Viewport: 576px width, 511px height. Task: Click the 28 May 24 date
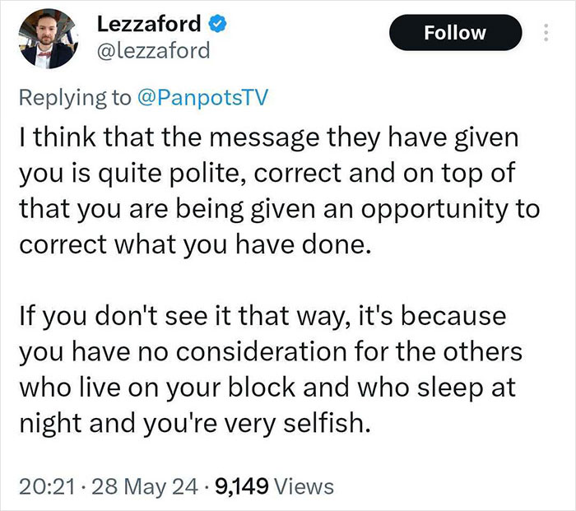[x=140, y=486]
